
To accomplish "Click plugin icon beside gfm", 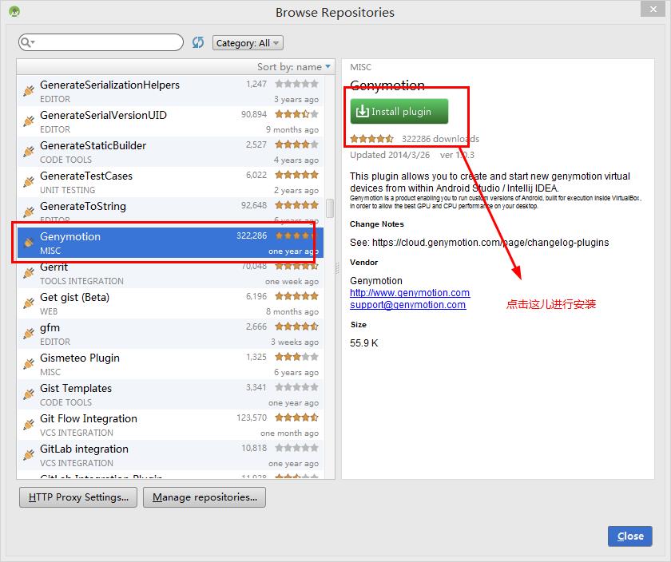I will [29, 334].
